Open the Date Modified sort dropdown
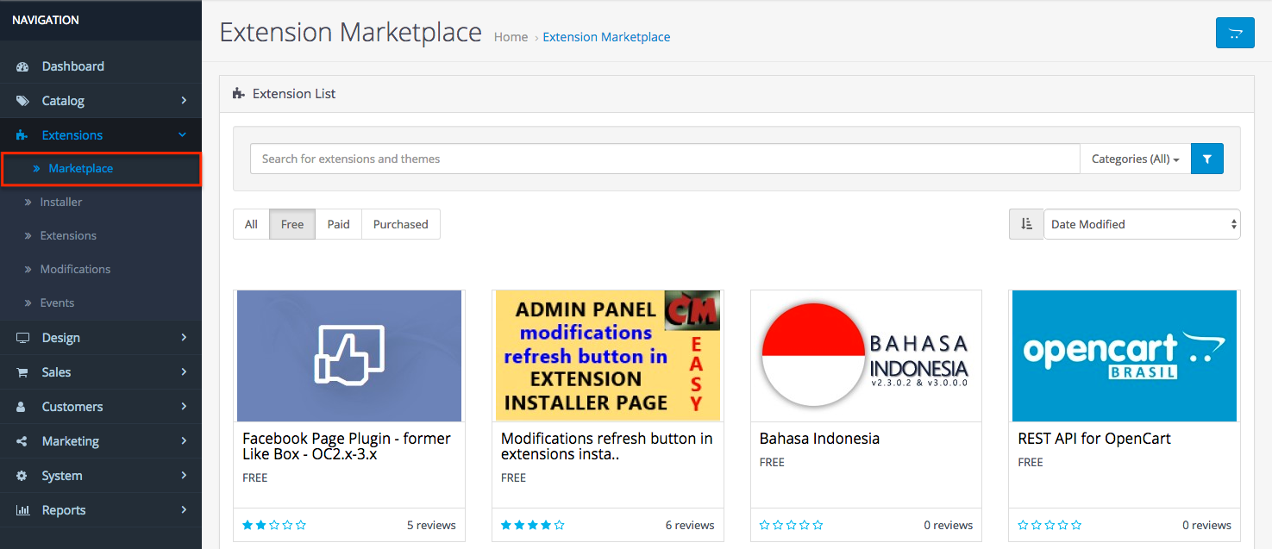Screen dimensions: 1272x549 [x=1142, y=224]
